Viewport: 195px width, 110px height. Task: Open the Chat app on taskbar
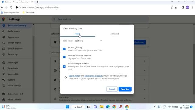95,107
